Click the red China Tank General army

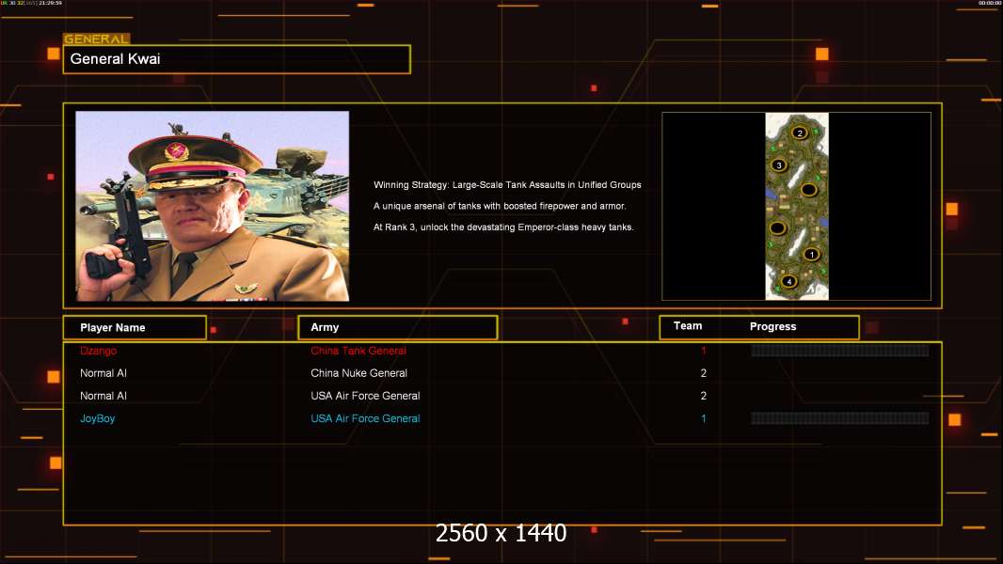tap(358, 351)
